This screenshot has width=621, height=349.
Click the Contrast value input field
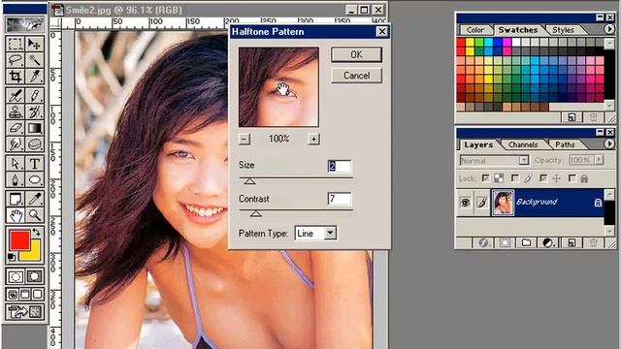[x=340, y=199]
